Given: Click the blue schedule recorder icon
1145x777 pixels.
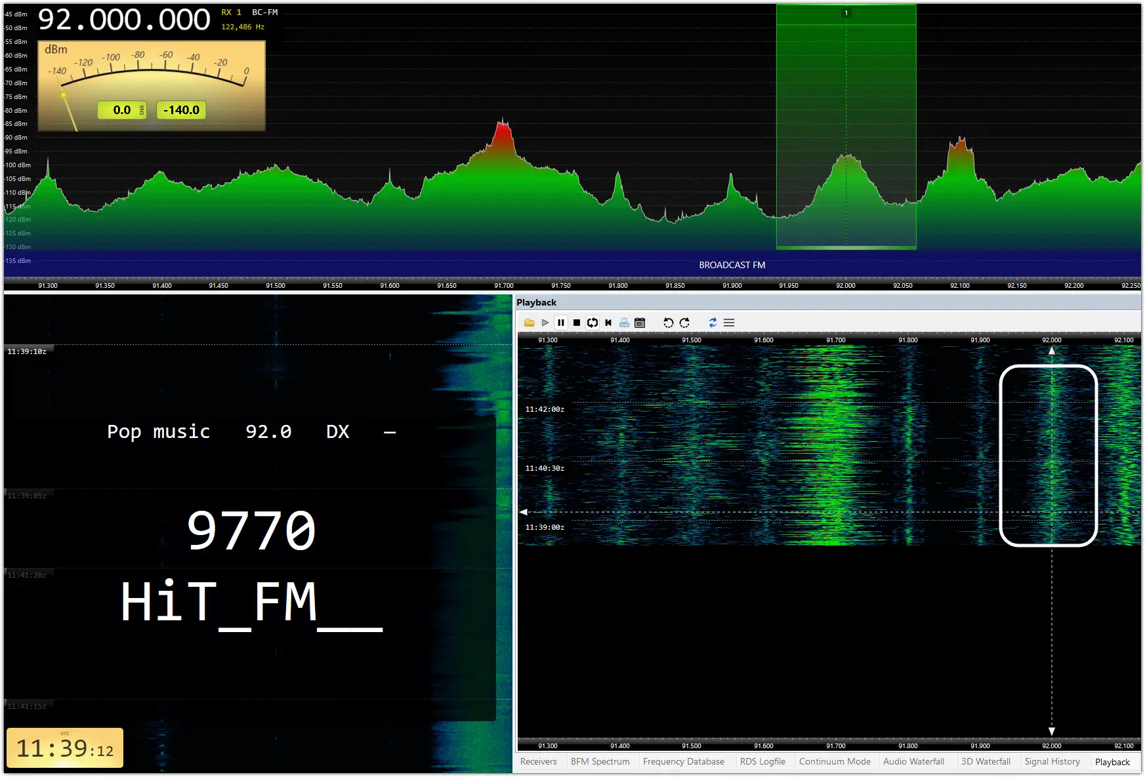Looking at the screenshot, I should (x=624, y=323).
